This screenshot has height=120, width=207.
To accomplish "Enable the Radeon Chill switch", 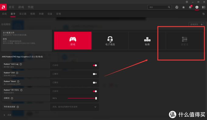I will pos(95,74).
